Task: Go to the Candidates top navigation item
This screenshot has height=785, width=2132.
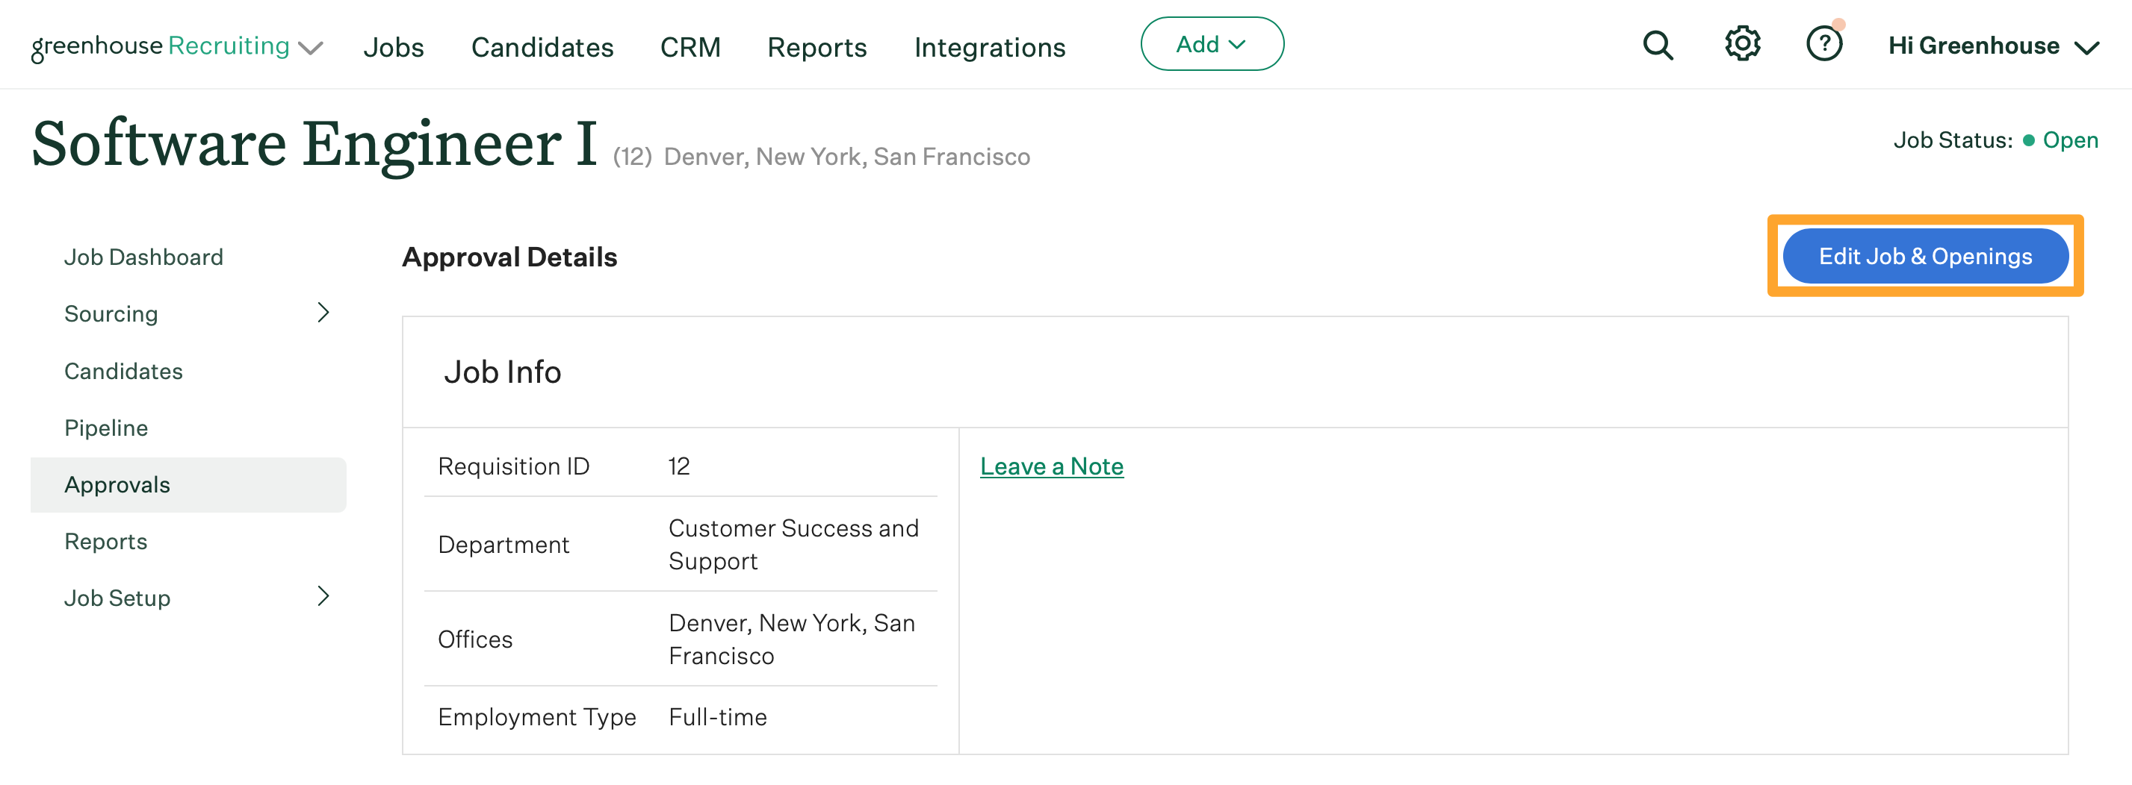Action: (x=542, y=47)
